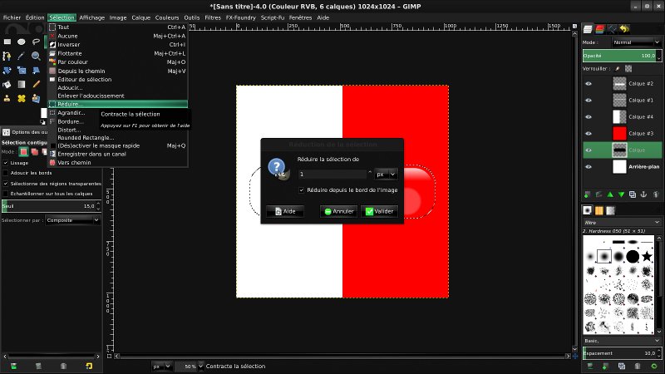
Task: Select the Ellipse Select tool
Action: coord(22,42)
